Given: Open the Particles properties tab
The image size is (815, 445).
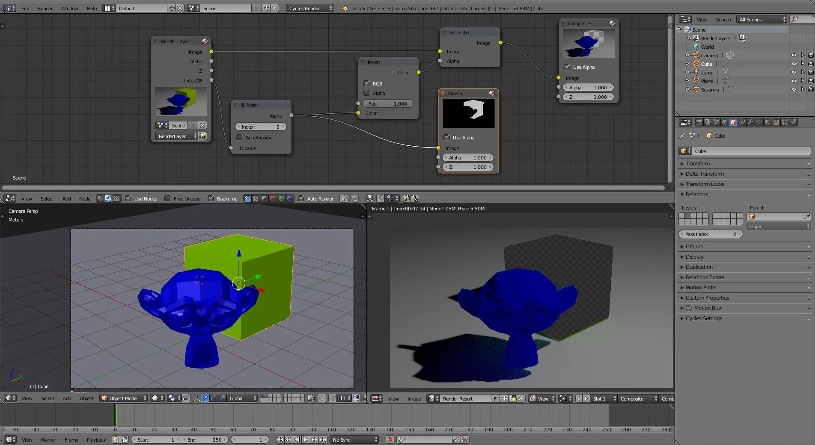Looking at the screenshot, I should (x=785, y=122).
